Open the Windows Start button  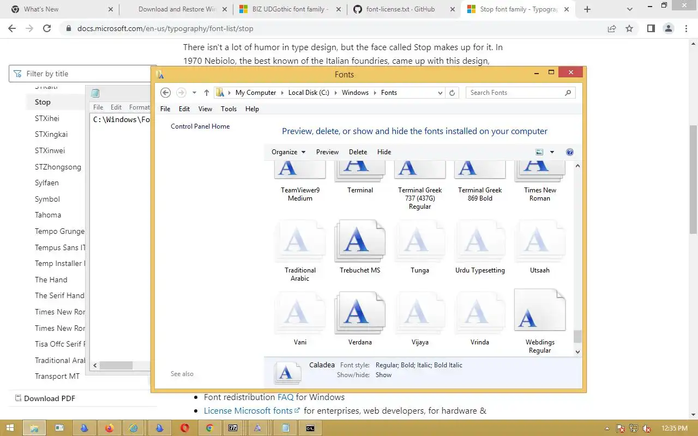coord(10,428)
